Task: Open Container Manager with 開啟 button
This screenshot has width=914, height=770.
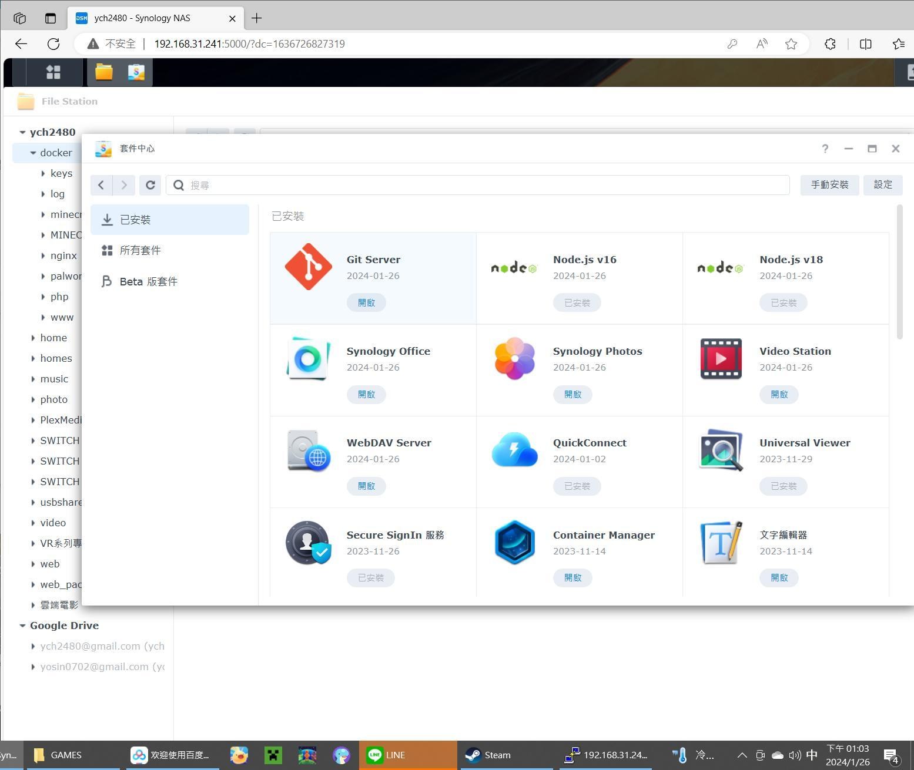Action: coord(572,578)
